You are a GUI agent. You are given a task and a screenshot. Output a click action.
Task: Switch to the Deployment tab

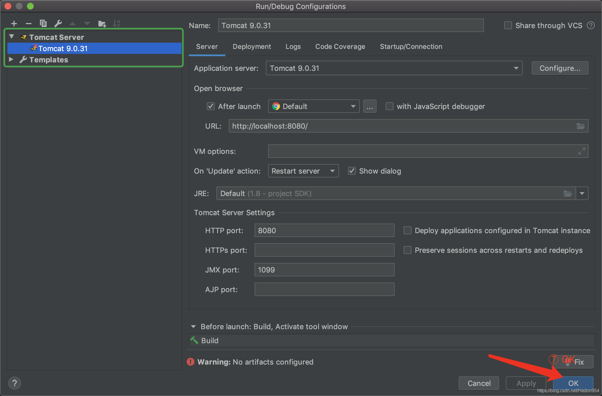252,47
